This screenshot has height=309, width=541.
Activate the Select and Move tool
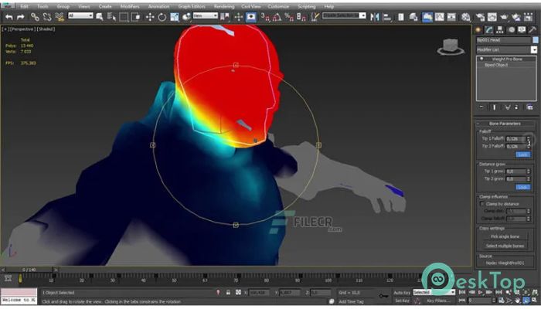point(150,16)
